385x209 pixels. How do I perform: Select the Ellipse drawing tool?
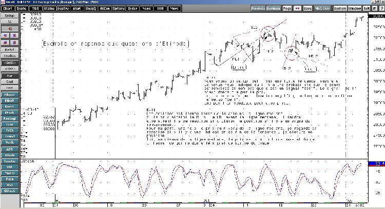pos(10,95)
